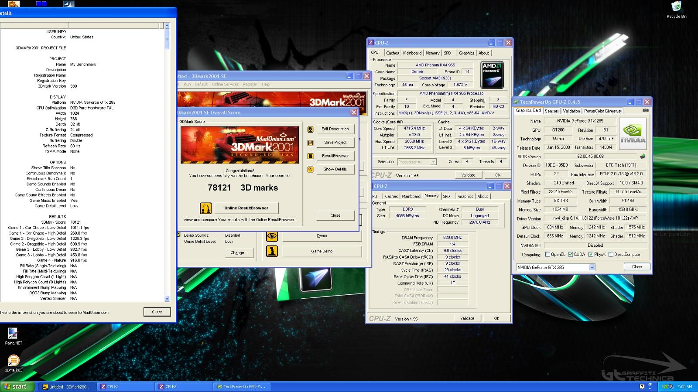Select the Paint.NET desktop icon
Screen dimensions: 698x392
13,336
